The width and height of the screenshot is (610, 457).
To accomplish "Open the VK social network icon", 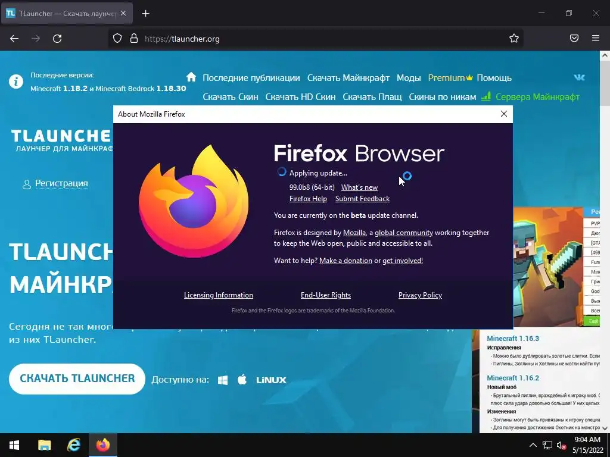I will pos(579,77).
